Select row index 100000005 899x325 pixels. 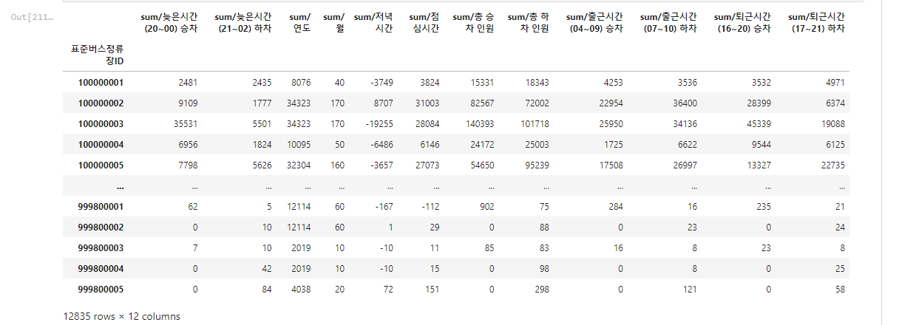[x=101, y=165]
